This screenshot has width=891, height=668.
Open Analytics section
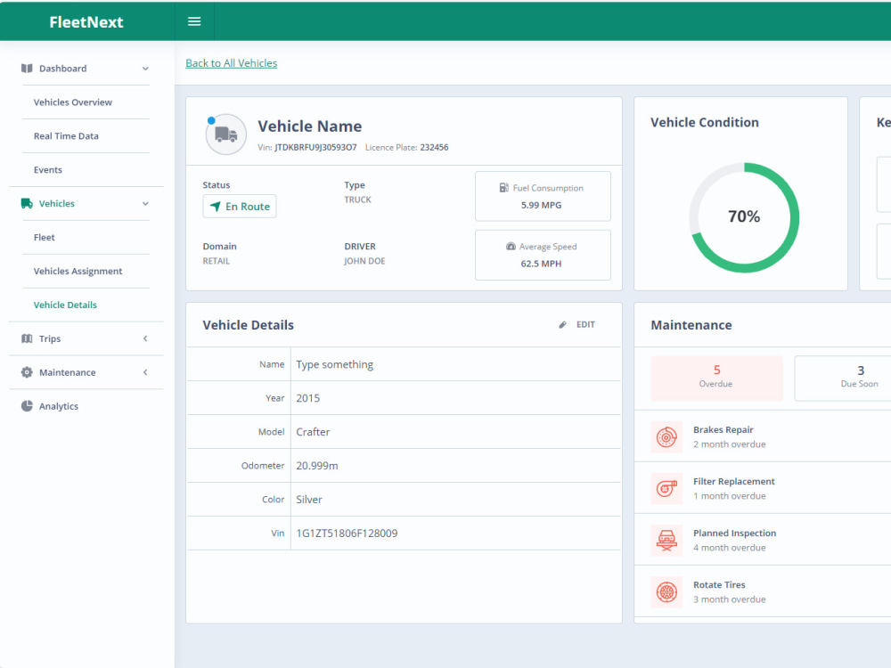[59, 406]
